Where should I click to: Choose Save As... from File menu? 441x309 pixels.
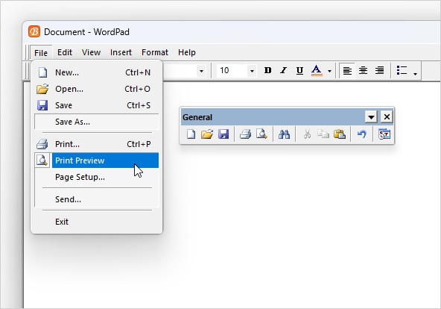pyautogui.click(x=97, y=122)
